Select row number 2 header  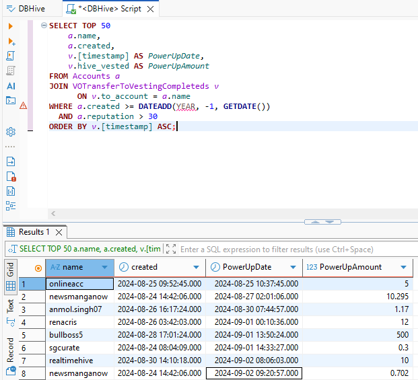(32, 297)
